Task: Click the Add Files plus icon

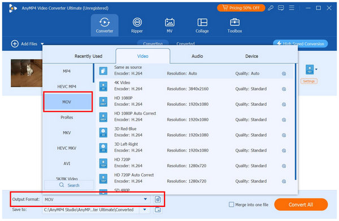Action: pos(15,44)
